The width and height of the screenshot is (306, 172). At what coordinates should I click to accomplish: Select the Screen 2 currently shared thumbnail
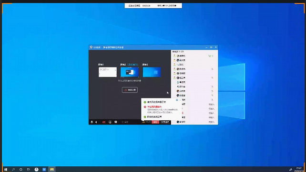[x=130, y=72]
